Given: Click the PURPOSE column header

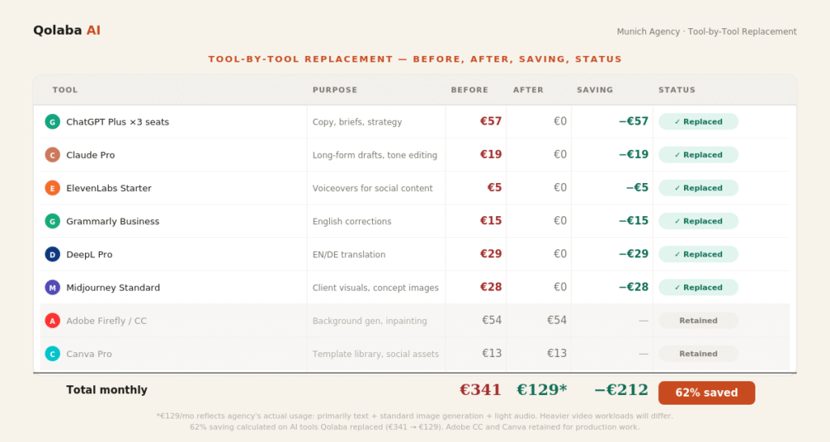Looking at the screenshot, I should tap(335, 90).
